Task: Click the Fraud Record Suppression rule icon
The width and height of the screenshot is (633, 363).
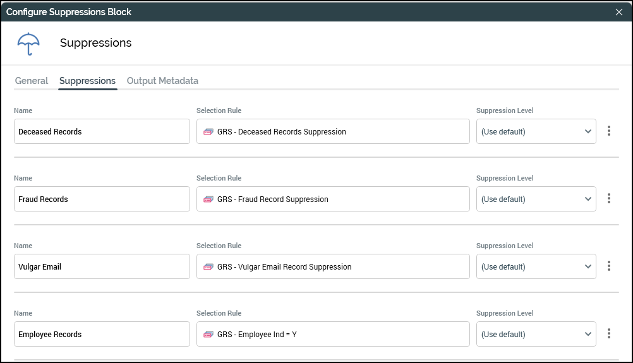Action: (x=208, y=199)
